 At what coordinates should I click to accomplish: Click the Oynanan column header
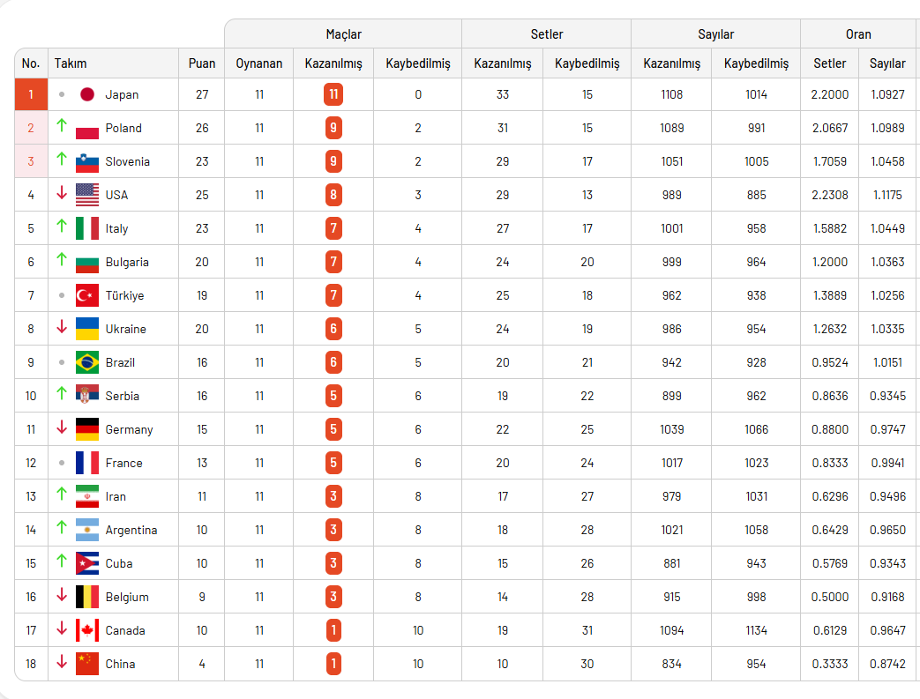(x=258, y=63)
